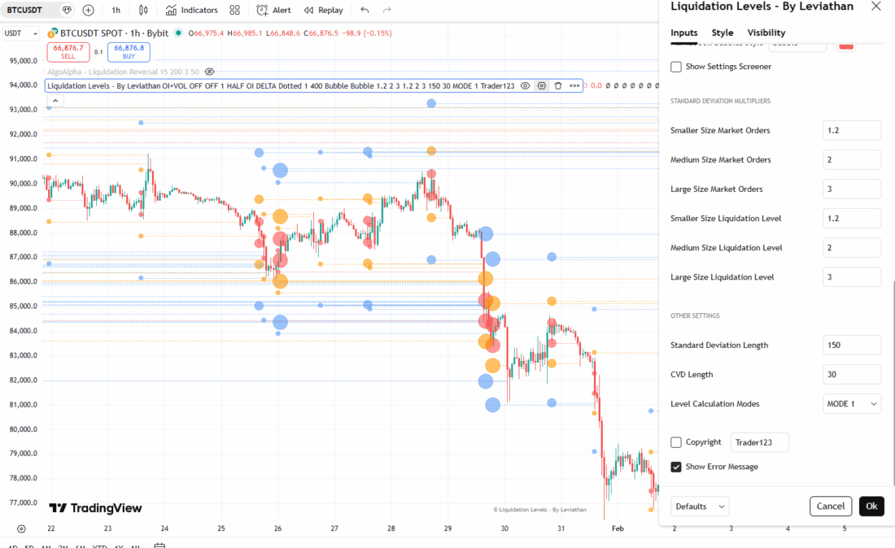The image size is (895, 548).
Task: Click the settings dialog vertical scrollbar
Action: 893,382
